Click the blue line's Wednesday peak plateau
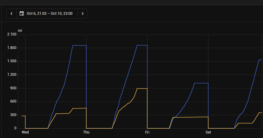The height and width of the screenshot is (138, 263). coord(80,45)
